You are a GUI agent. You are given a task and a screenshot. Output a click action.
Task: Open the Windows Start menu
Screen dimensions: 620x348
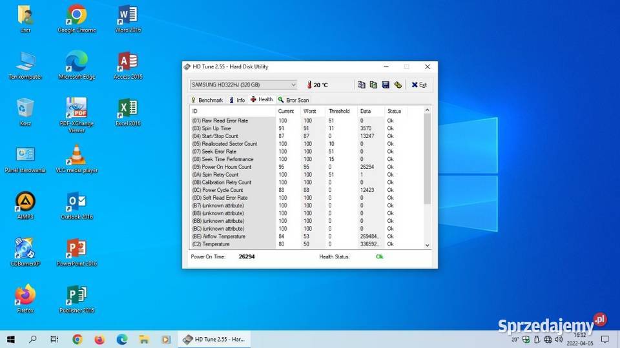[x=11, y=340]
